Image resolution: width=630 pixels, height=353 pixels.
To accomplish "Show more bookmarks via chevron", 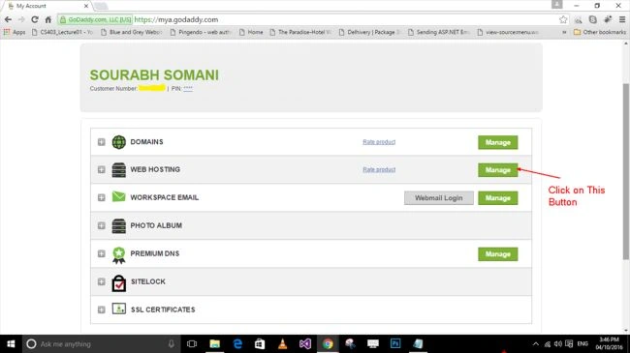I will 564,32.
